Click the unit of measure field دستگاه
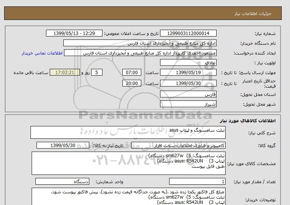This screenshot has width=290, height=205. [x=62, y=182]
